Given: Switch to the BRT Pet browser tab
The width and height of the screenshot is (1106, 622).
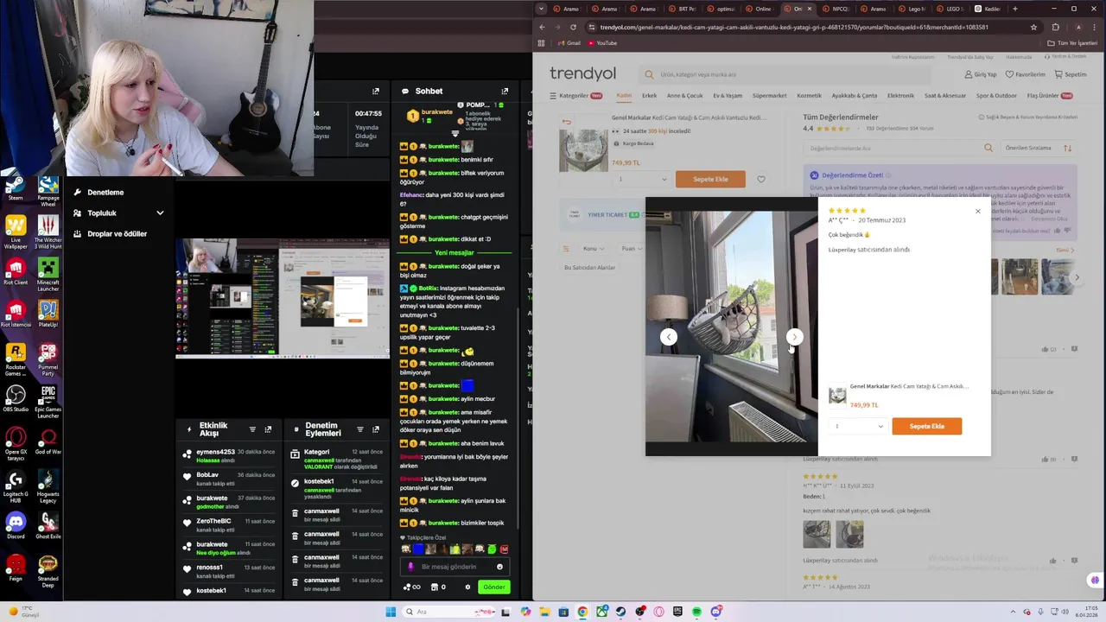Looking at the screenshot, I should 683,9.
